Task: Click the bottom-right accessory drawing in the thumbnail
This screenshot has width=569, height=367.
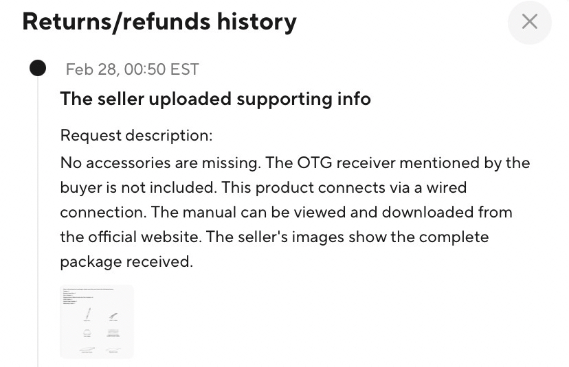Action: (x=113, y=349)
